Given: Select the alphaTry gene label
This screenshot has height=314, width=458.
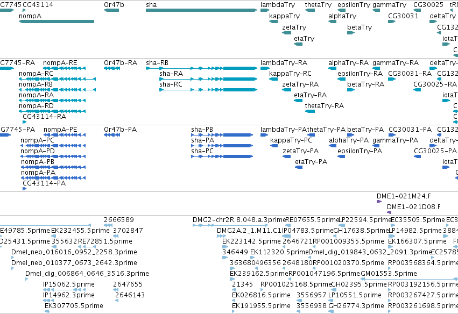Looking at the screenshot, I should pos(342,16).
